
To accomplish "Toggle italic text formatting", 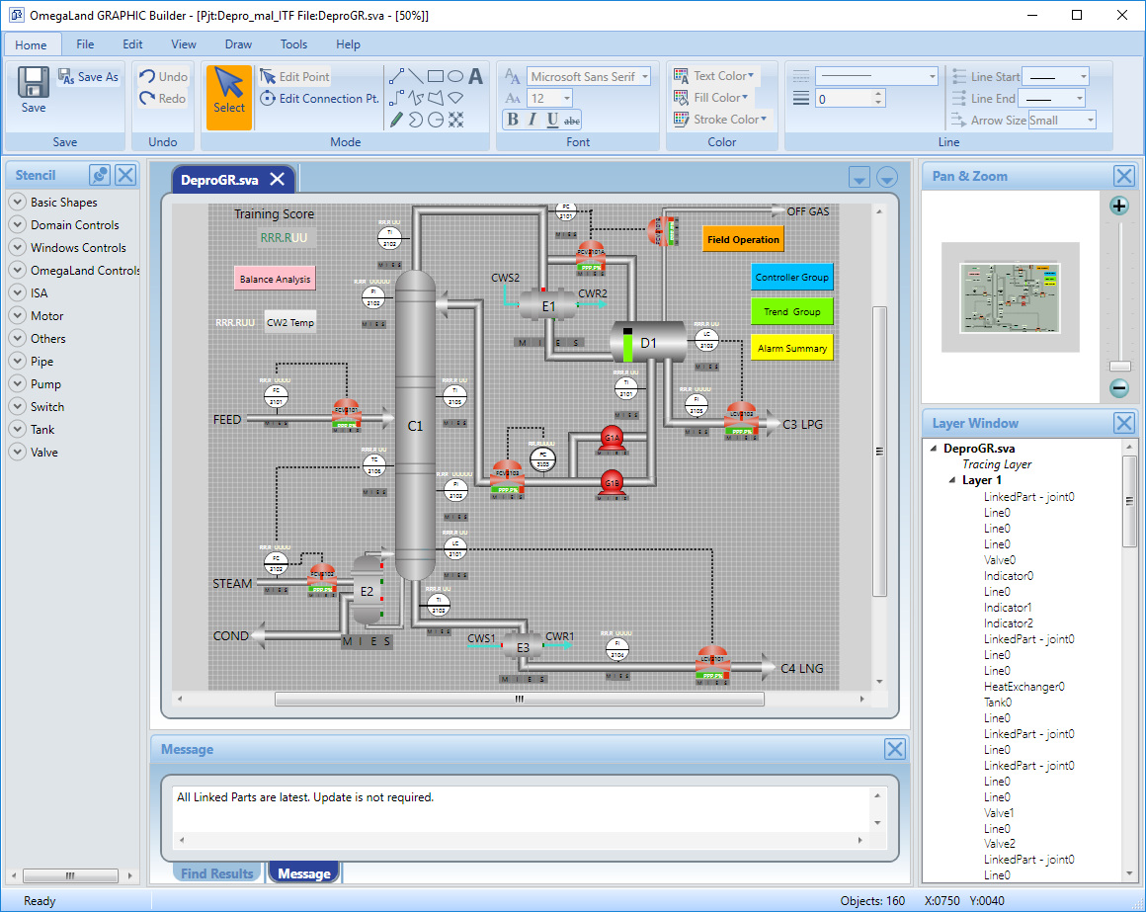I will point(532,120).
